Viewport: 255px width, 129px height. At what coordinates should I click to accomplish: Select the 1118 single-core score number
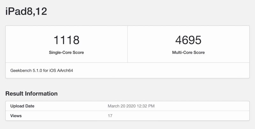(66, 40)
